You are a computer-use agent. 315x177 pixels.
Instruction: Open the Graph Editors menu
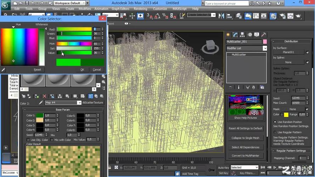(120, 9)
